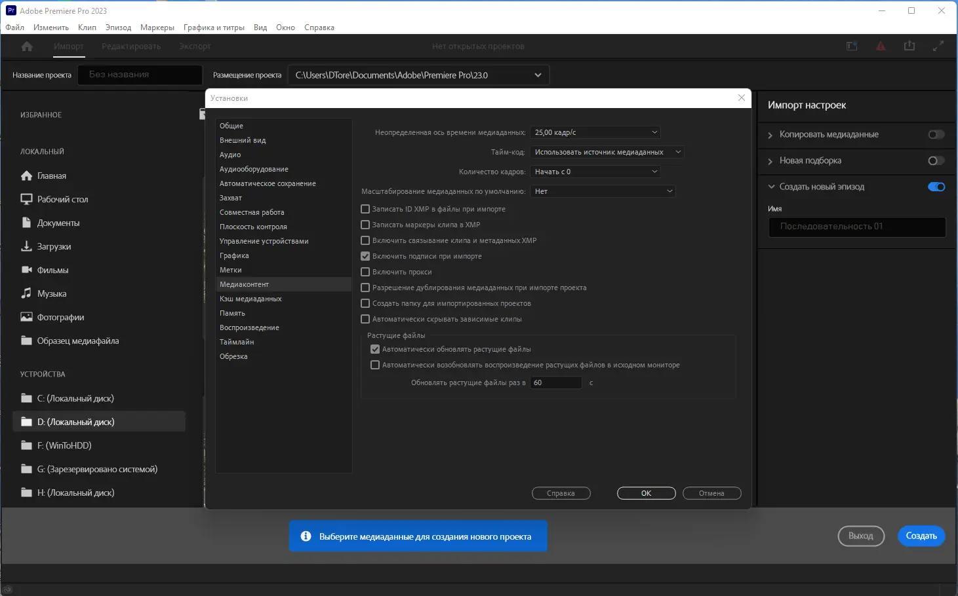Switch to the Экспорт tab

[x=195, y=47]
